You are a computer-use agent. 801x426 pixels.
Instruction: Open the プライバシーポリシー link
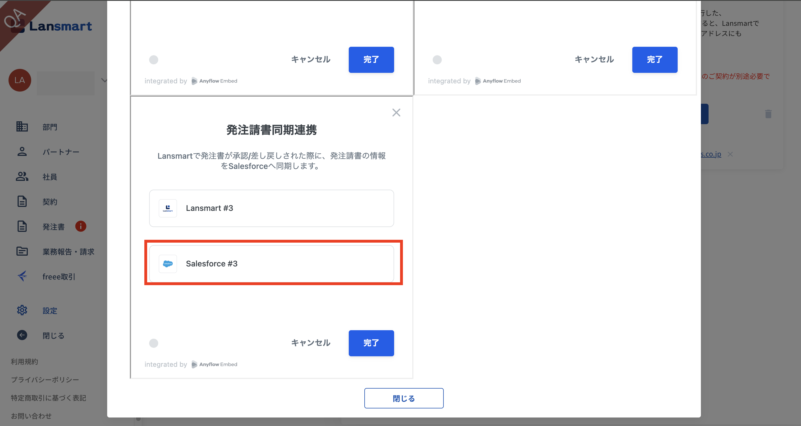pos(45,380)
